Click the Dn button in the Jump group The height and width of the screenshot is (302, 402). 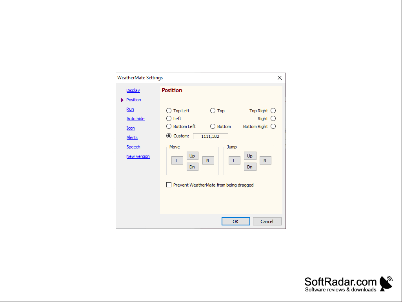pyautogui.click(x=250, y=167)
